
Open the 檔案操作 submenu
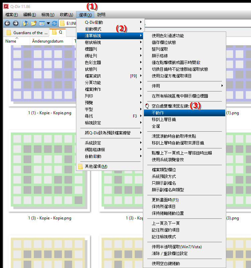(110, 89)
